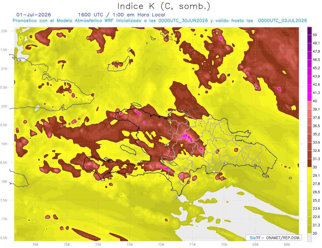The height and width of the screenshot is (248, 322).
Task: Click the "74W" longitude label
Action: (98, 245)
